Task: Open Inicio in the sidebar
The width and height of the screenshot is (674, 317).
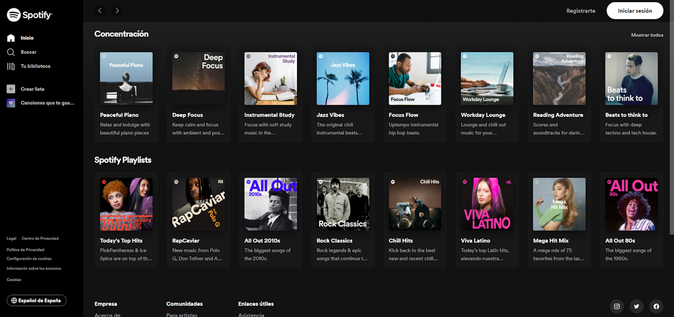Action: tap(27, 38)
